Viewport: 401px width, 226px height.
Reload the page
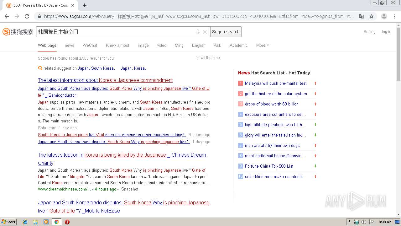[x=27, y=16]
